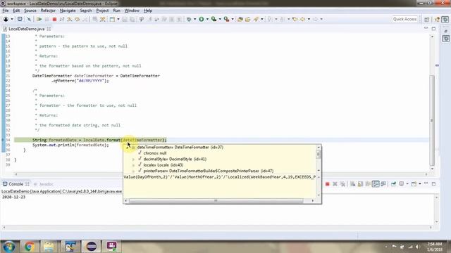Toggle console Word Wrap icon
This screenshot has width=451, height=253.
tap(368, 184)
